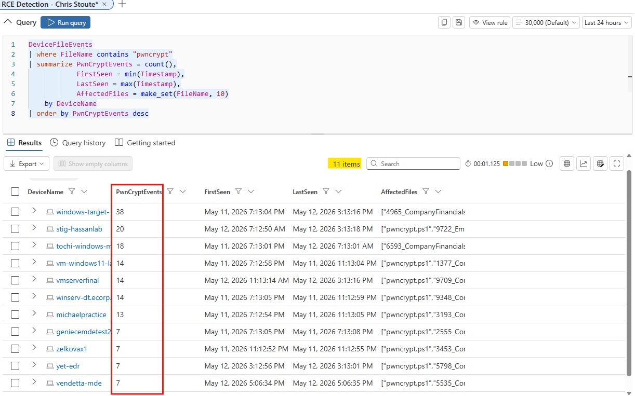Open the Last 24 hours time range dropdown
635x396 pixels.
click(x=606, y=22)
